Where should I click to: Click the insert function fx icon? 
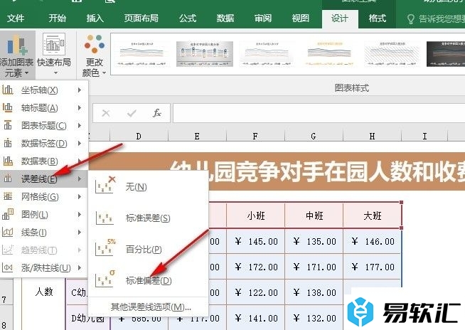157,113
